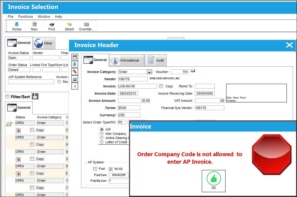Close the Invoice Header window
The width and height of the screenshot is (297, 197).
click(289, 45)
